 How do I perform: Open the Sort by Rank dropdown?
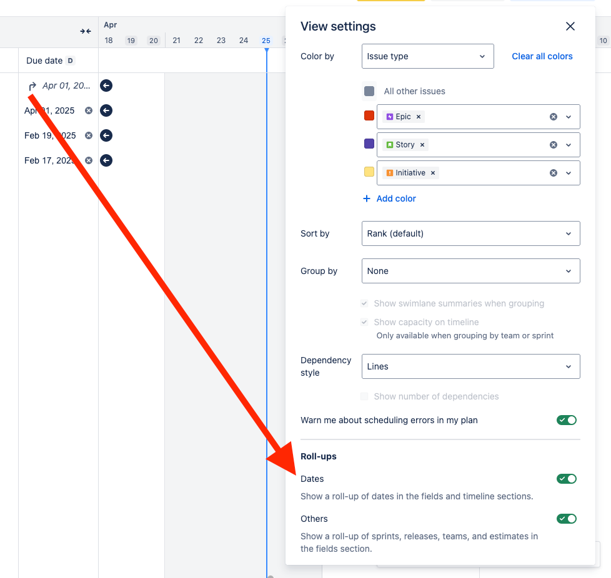470,233
